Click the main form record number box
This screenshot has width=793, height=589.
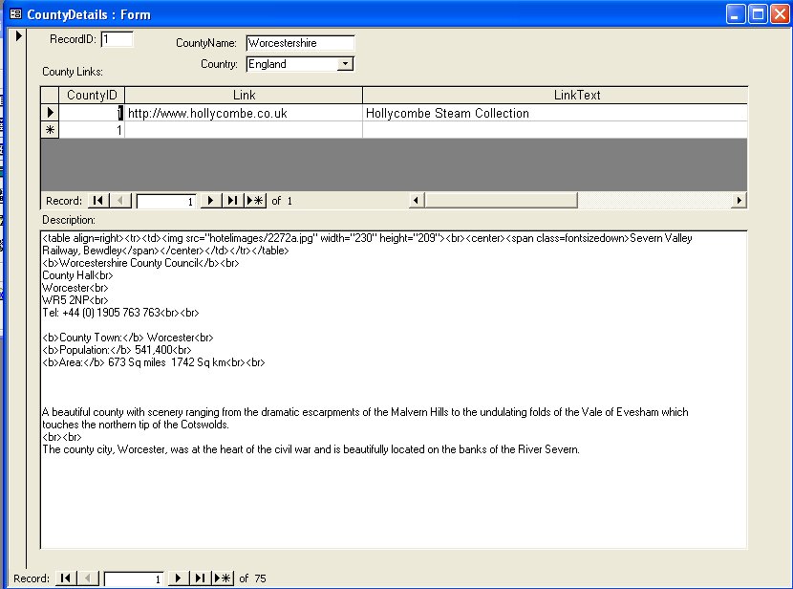[x=134, y=578]
